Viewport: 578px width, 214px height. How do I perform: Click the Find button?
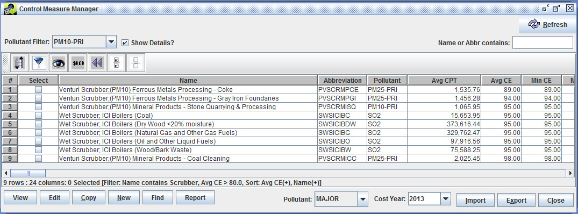[x=158, y=198]
